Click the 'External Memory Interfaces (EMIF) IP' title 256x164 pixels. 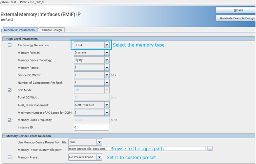41,14
